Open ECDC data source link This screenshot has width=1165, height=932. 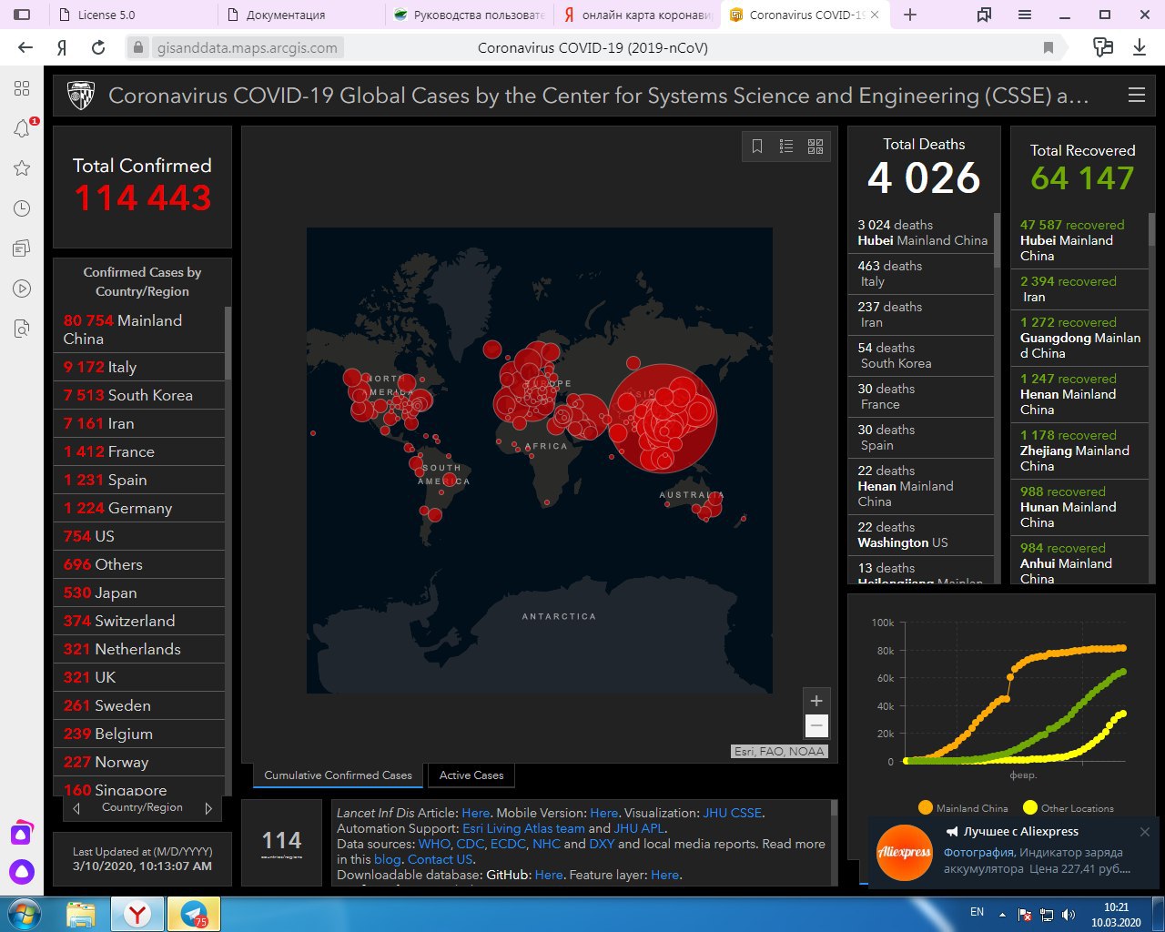(508, 844)
